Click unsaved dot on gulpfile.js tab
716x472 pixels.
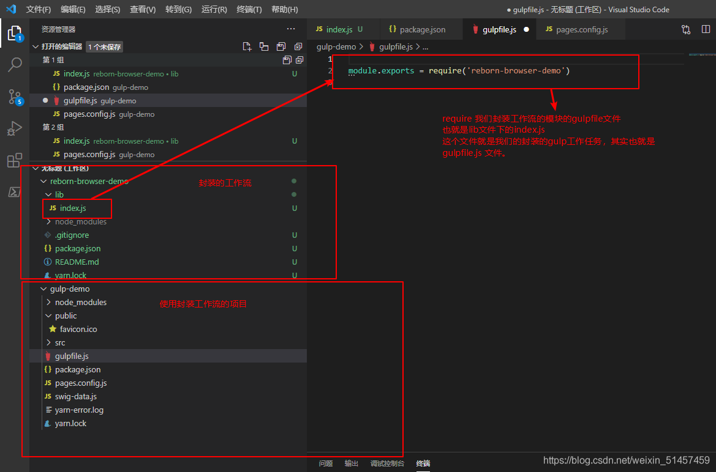coord(526,29)
